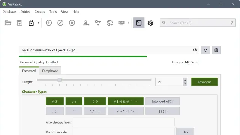Edit entry using pencil circle icon
Image resolution: width=240 pixels, height=135 pixels.
click(60, 23)
